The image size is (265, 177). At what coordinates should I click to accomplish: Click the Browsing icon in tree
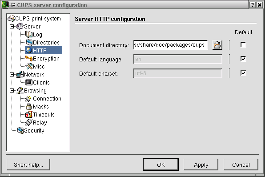[20, 90]
